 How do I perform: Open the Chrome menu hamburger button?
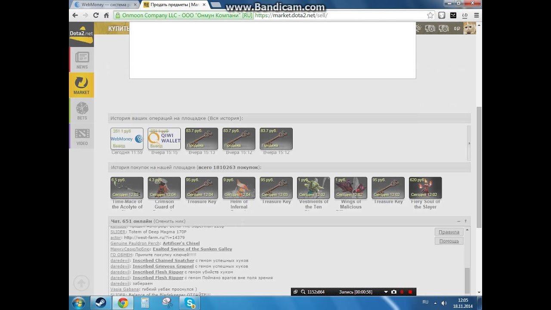476,15
